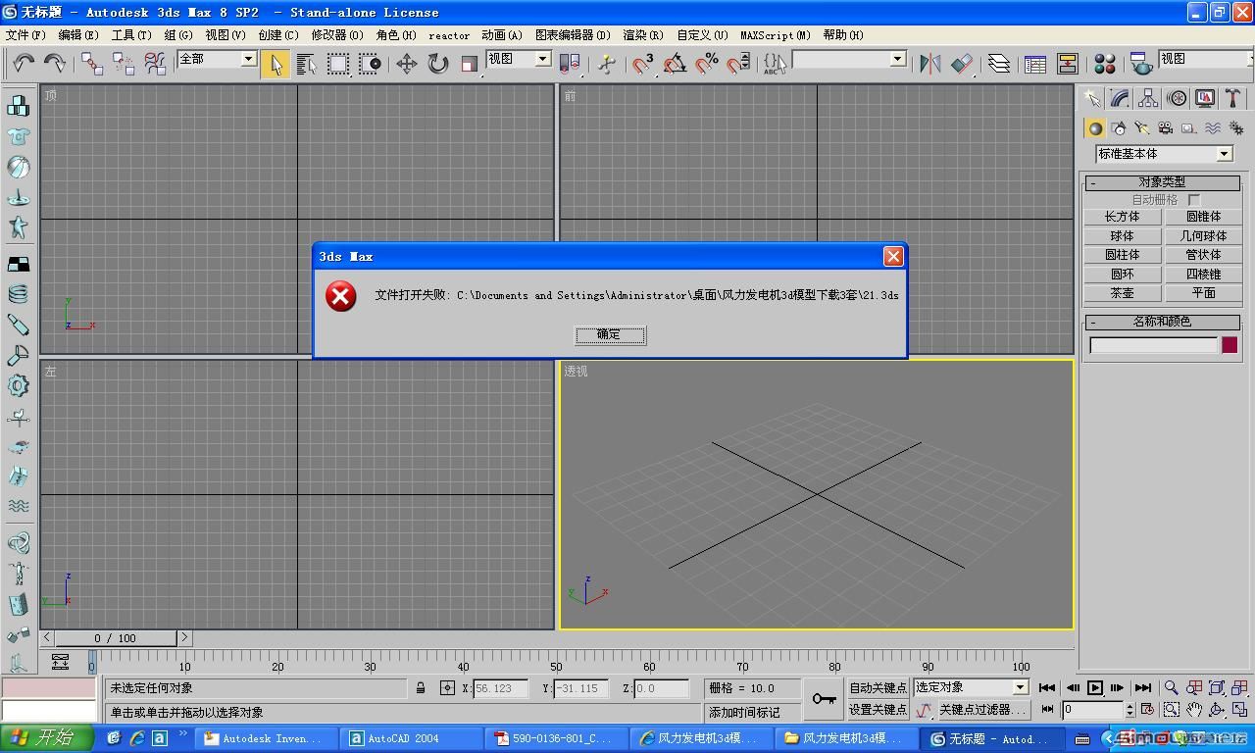
Task: Collapse the 对象类型 rollout
Action: (1163, 182)
